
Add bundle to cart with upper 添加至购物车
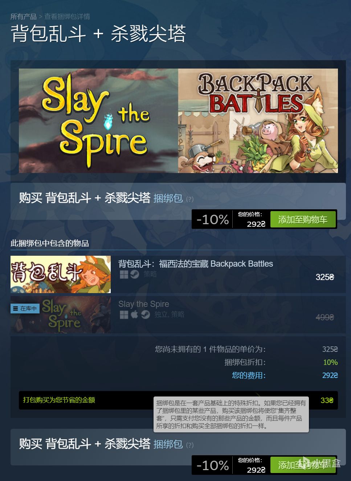[303, 219]
